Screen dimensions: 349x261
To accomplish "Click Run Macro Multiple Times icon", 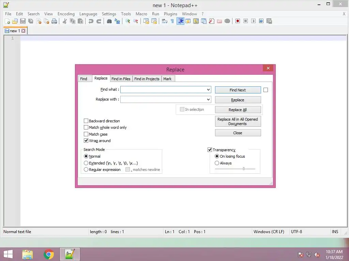I will [x=261, y=21].
